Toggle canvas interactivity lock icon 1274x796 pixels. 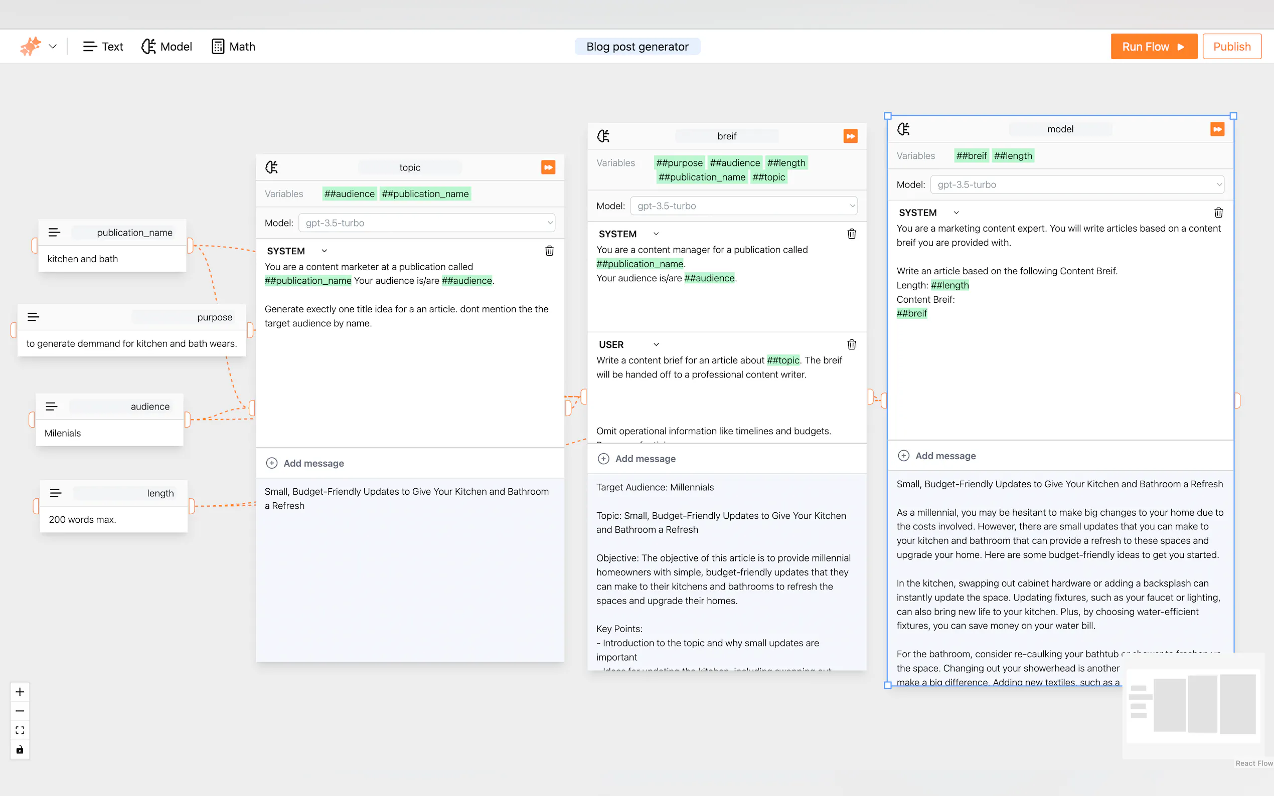pyautogui.click(x=20, y=750)
